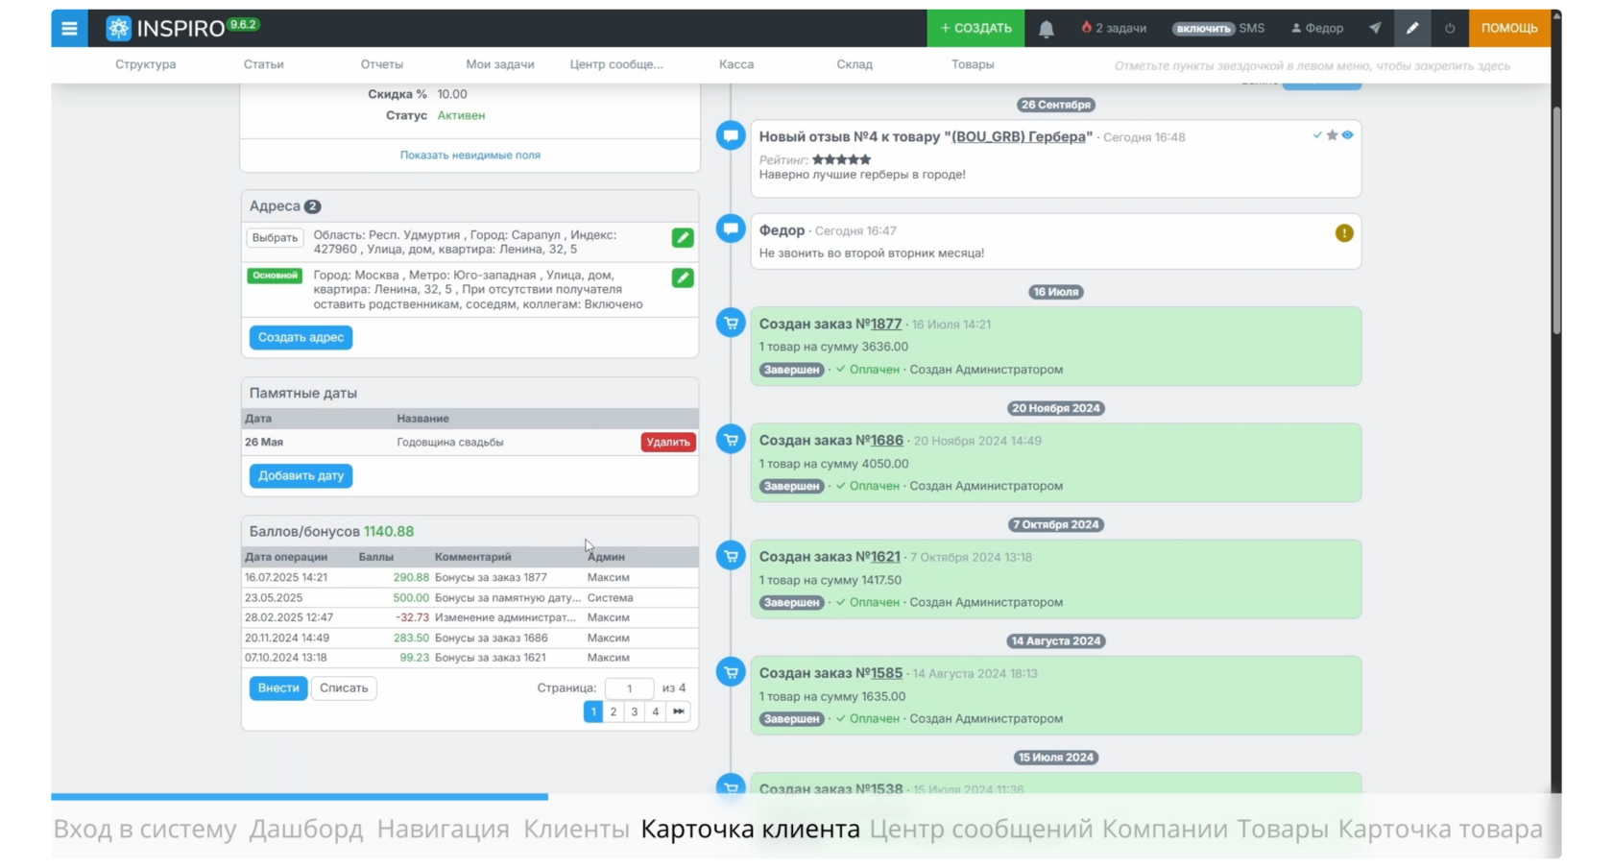This screenshot has width=1613, height=868.
Task: Click cart icon for order №1621
Action: click(x=731, y=555)
